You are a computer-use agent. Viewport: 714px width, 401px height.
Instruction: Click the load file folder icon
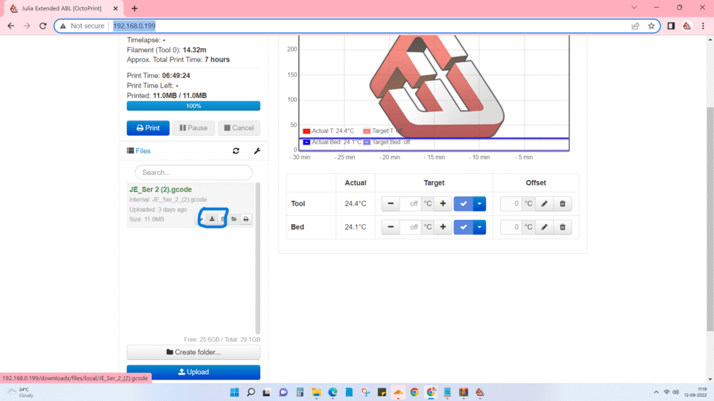point(234,219)
